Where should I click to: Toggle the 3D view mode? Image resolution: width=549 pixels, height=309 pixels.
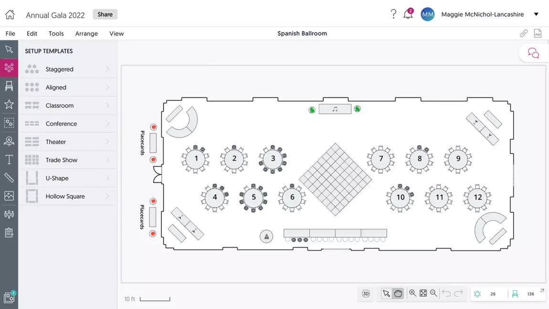click(366, 293)
